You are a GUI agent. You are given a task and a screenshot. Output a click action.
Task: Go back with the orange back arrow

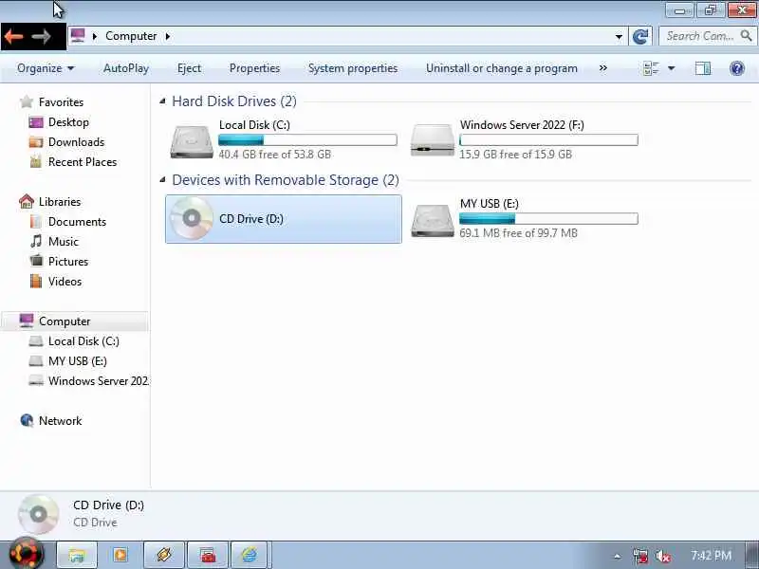point(14,37)
